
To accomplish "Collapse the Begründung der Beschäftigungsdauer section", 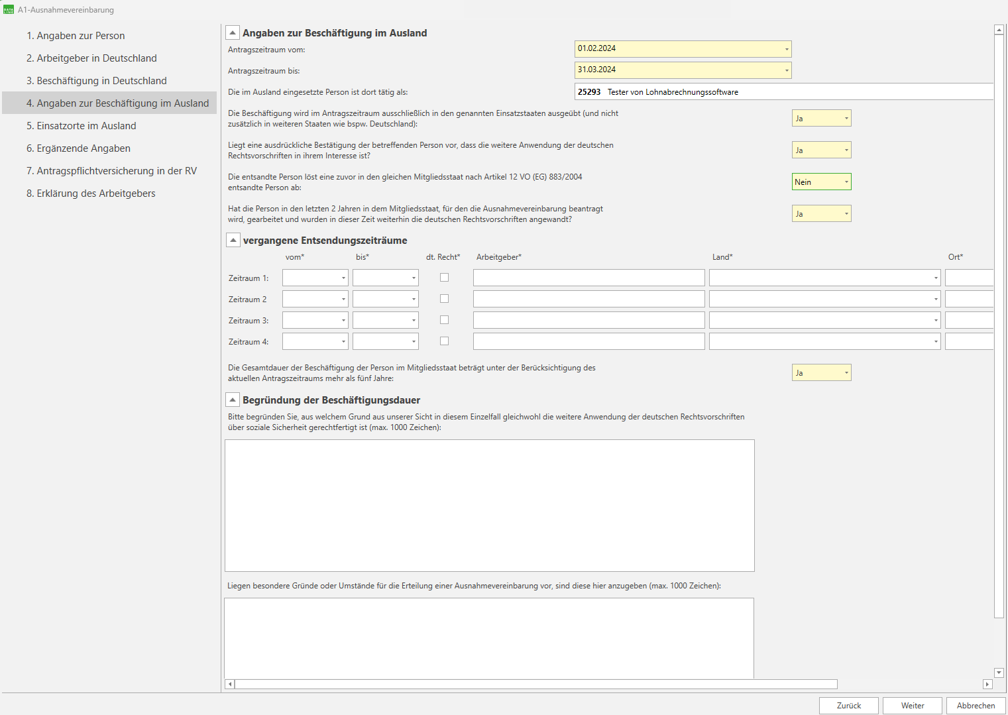I will coord(233,400).
